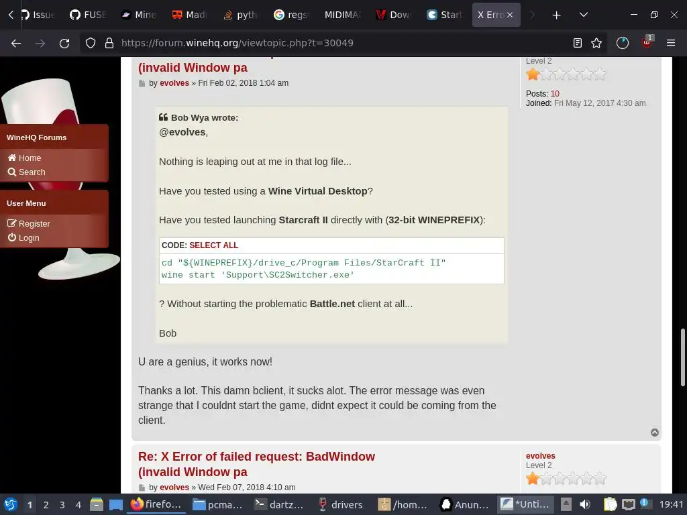Open the clipboard manager tray icon

pos(610,504)
